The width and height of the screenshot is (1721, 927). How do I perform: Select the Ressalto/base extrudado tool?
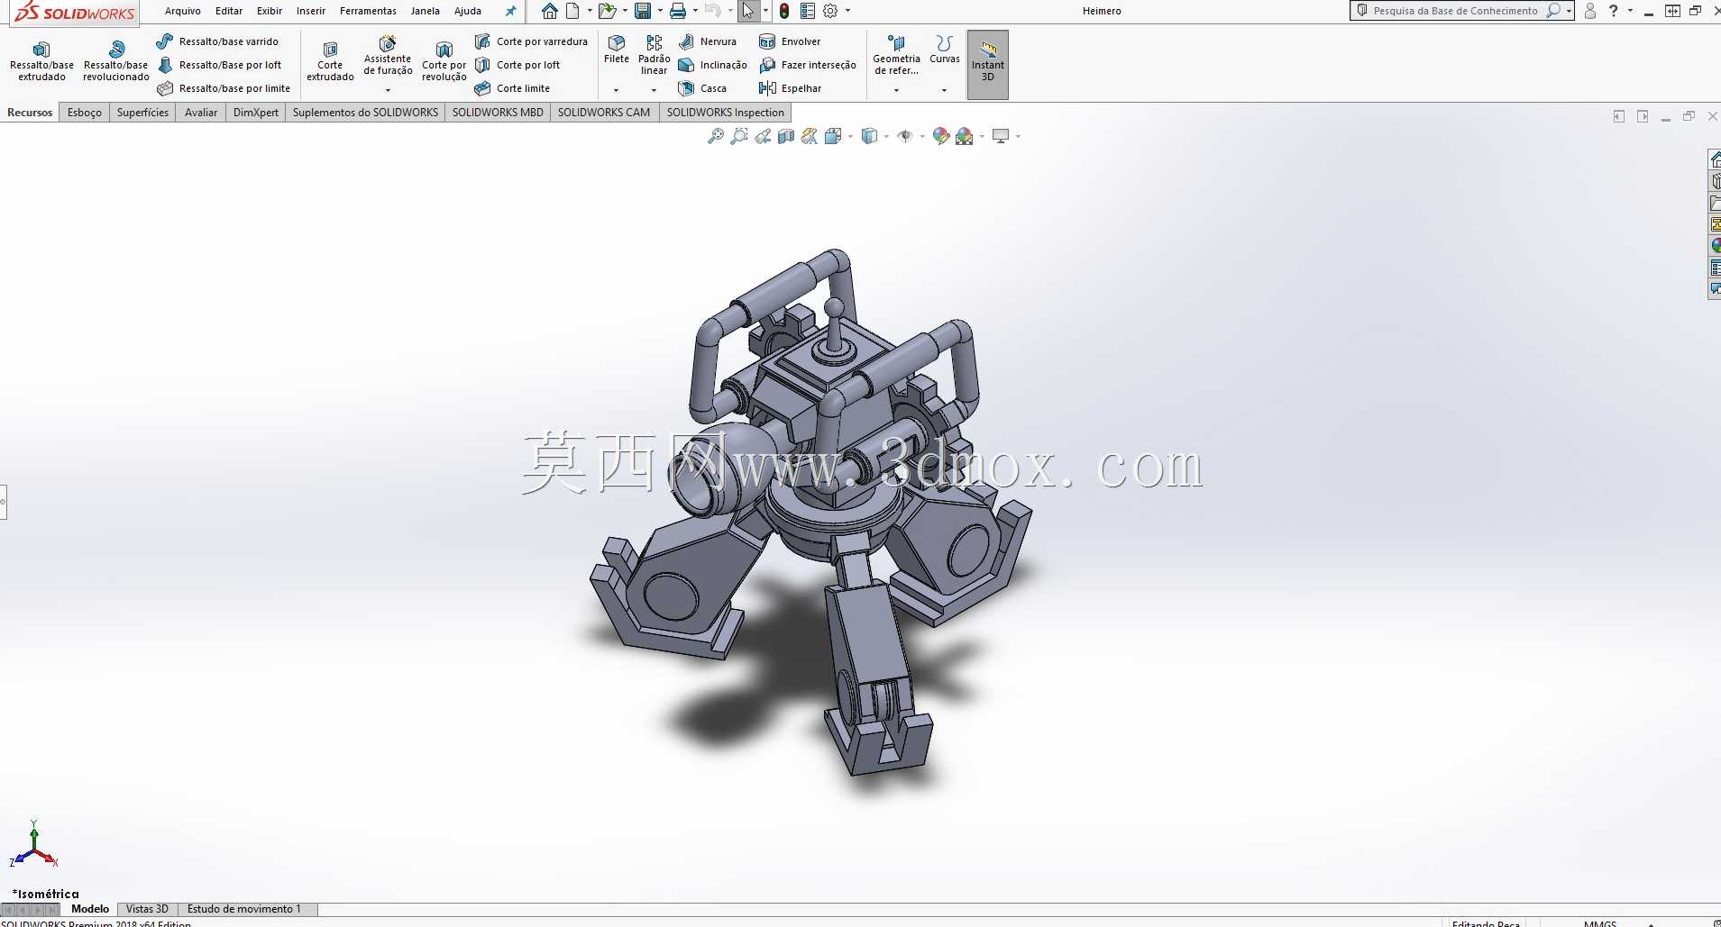point(41,61)
